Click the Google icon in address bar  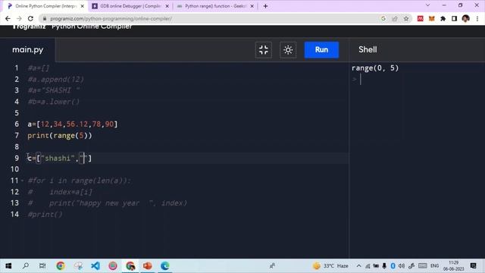pos(383,18)
